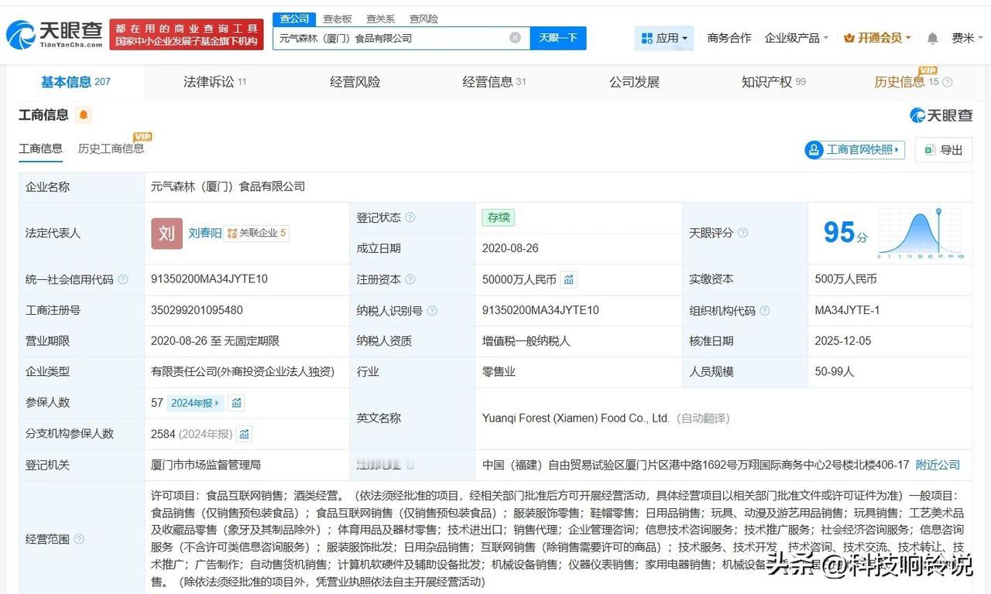Click the grid icon of the 应用 menu

646,38
